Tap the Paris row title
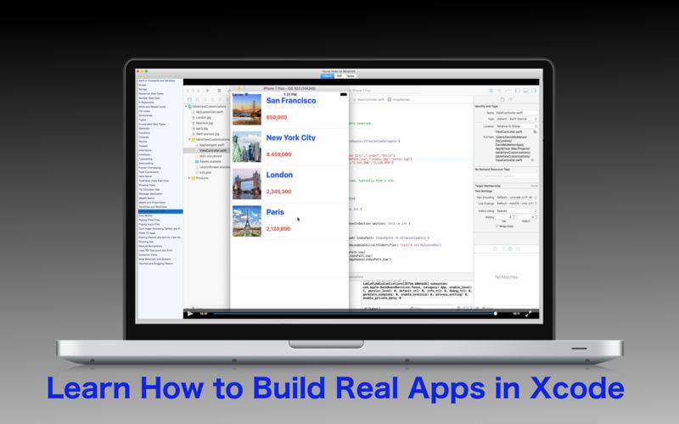This screenshot has height=424, width=679. tap(275, 212)
